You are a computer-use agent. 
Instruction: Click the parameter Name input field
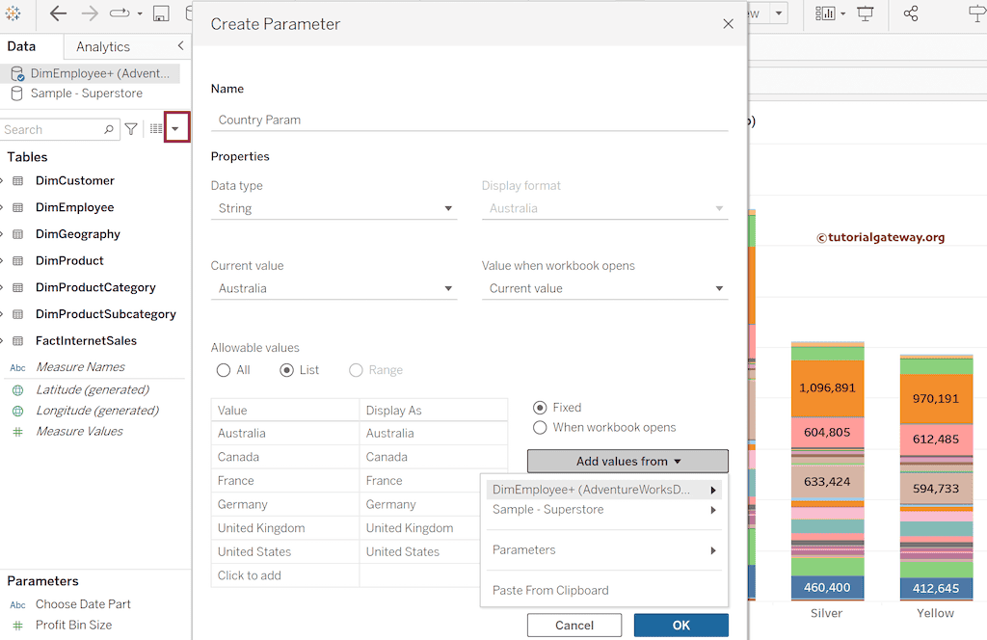point(469,120)
